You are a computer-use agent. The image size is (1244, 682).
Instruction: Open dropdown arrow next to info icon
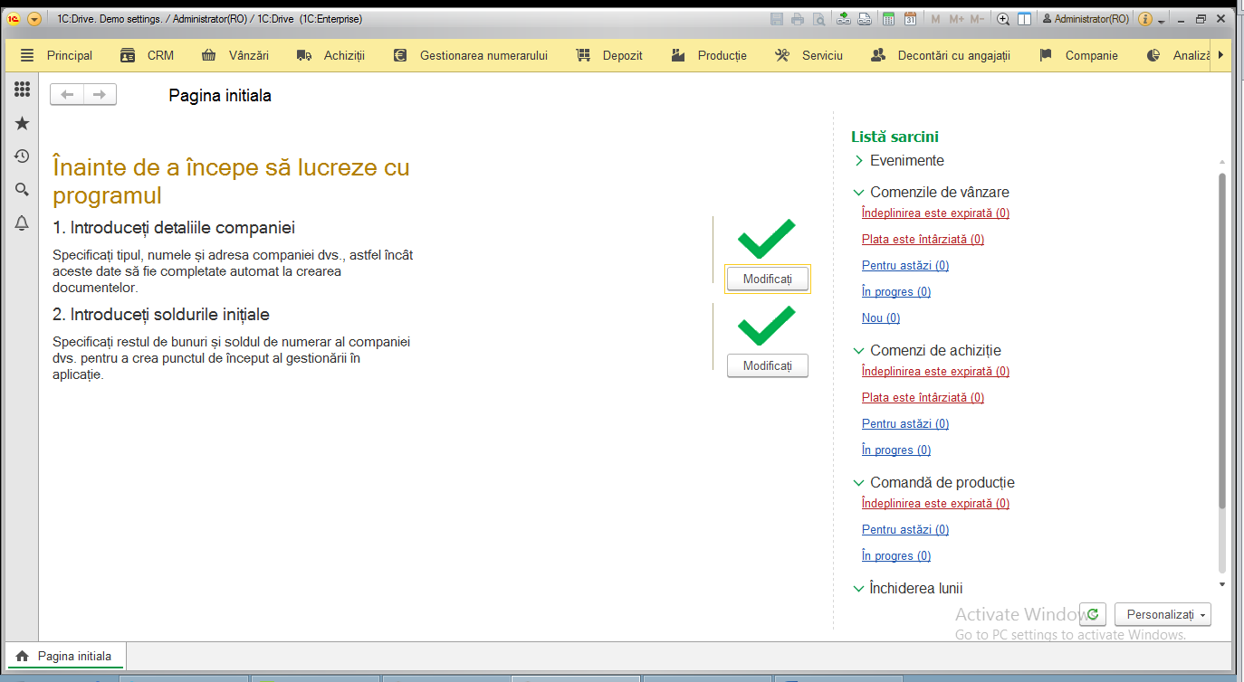click(x=1161, y=20)
